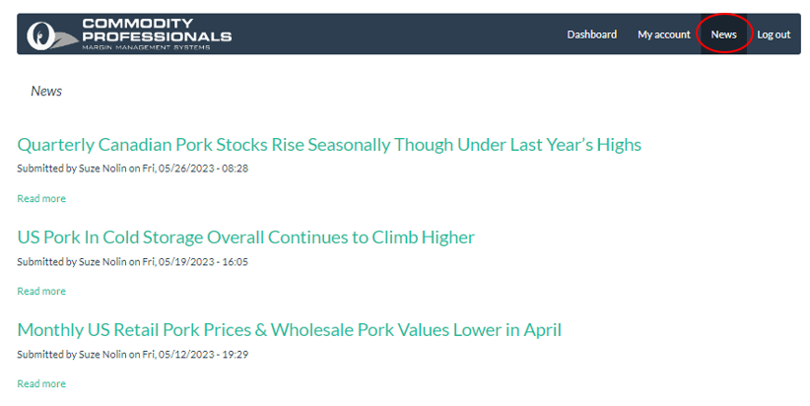Log out using the top navigation link
The image size is (810, 406).
tap(774, 34)
